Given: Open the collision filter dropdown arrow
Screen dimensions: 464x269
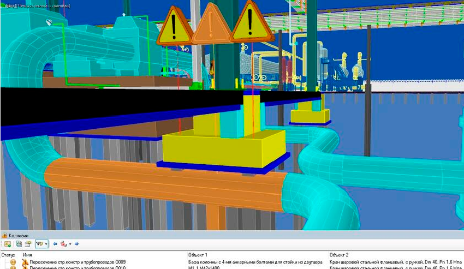Looking at the screenshot, I should [x=46, y=244].
